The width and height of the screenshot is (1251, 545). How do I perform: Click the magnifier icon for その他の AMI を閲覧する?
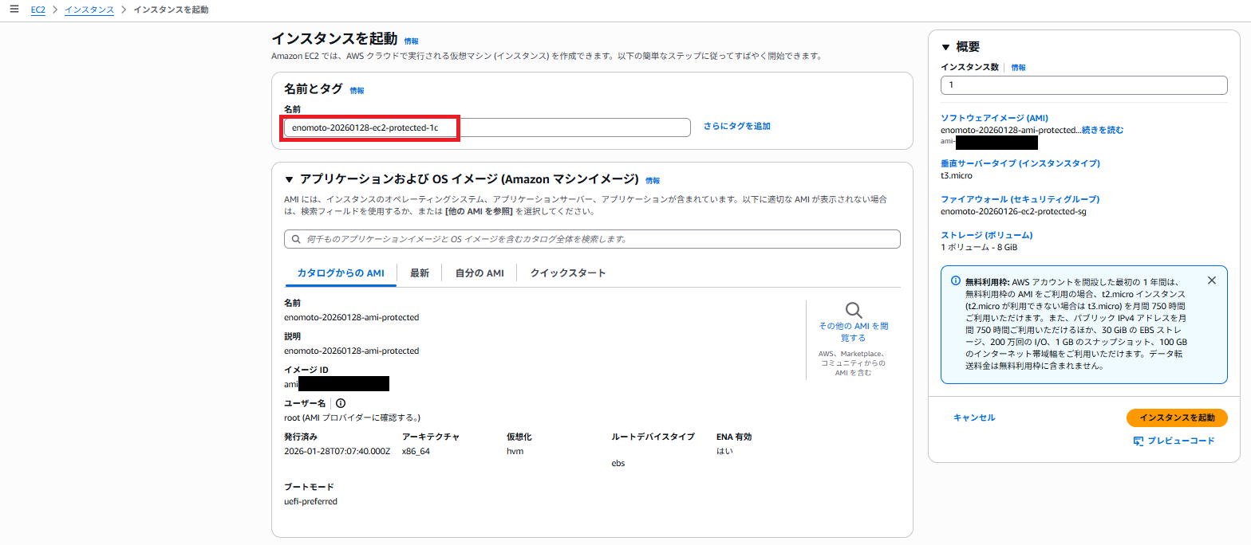pyautogui.click(x=853, y=310)
